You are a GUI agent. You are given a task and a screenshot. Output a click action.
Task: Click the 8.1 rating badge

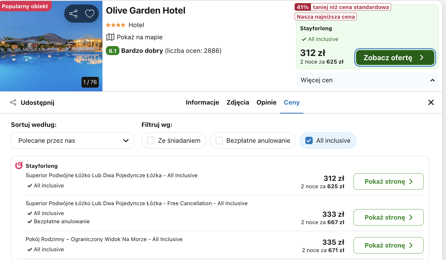pos(113,51)
